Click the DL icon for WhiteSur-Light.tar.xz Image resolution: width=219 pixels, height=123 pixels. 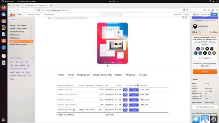(x=125, y=100)
